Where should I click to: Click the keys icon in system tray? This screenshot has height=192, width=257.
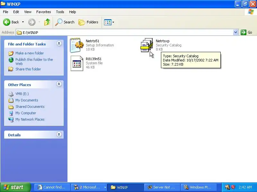coord(227,187)
